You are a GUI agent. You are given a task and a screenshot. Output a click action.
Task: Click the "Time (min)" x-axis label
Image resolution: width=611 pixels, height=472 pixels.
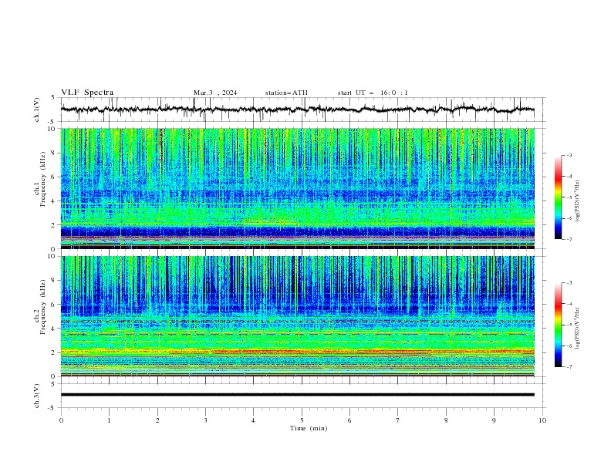[x=309, y=428]
